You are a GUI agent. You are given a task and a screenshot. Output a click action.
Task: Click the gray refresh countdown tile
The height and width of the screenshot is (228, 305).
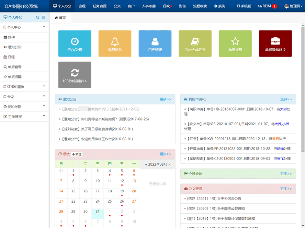pyautogui.click(x=75, y=75)
